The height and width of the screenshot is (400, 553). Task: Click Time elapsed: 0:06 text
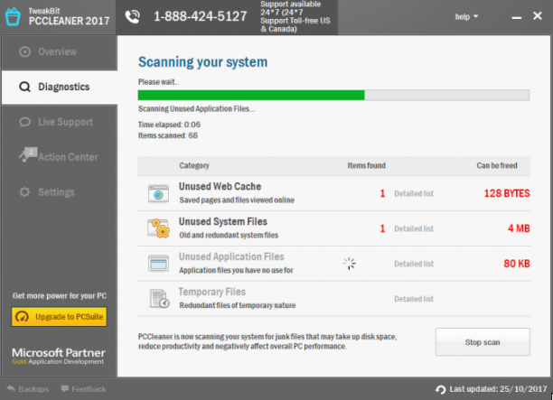click(x=169, y=125)
